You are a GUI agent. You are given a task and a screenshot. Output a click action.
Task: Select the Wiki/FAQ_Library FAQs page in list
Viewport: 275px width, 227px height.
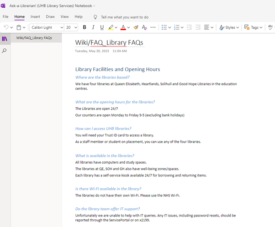(34, 38)
